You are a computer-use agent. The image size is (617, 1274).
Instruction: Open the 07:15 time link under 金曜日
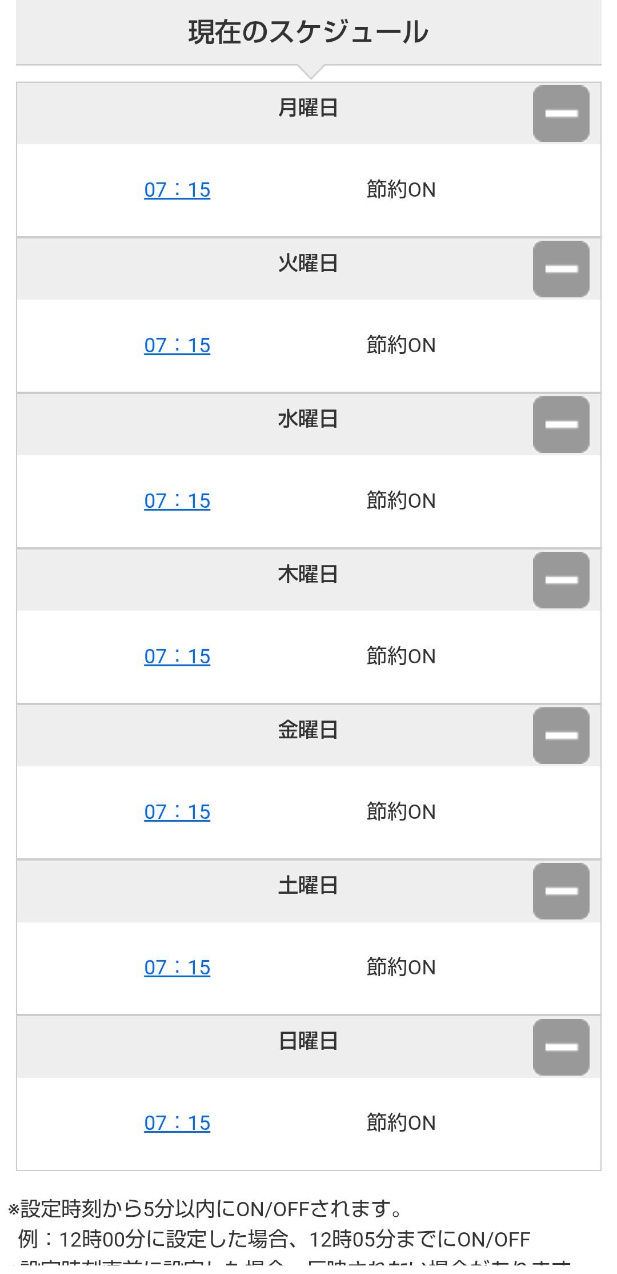[177, 812]
